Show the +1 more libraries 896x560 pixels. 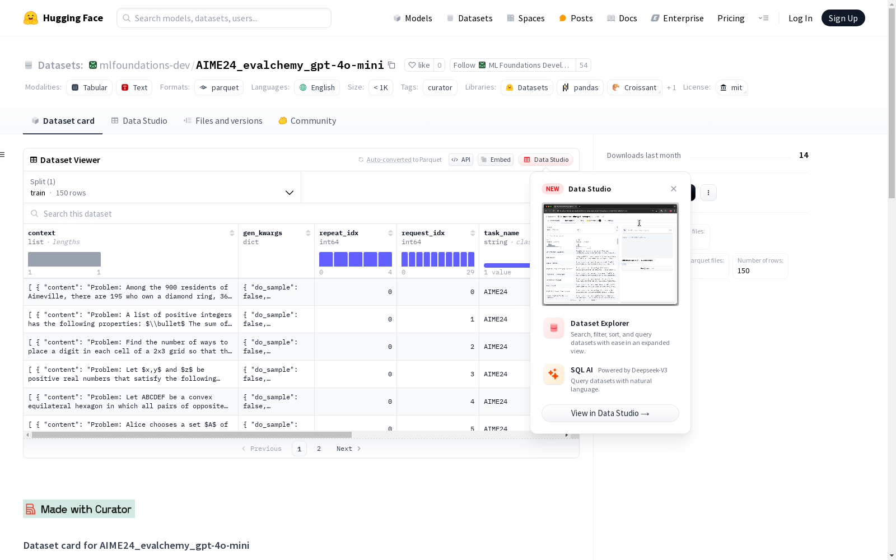pyautogui.click(x=671, y=87)
